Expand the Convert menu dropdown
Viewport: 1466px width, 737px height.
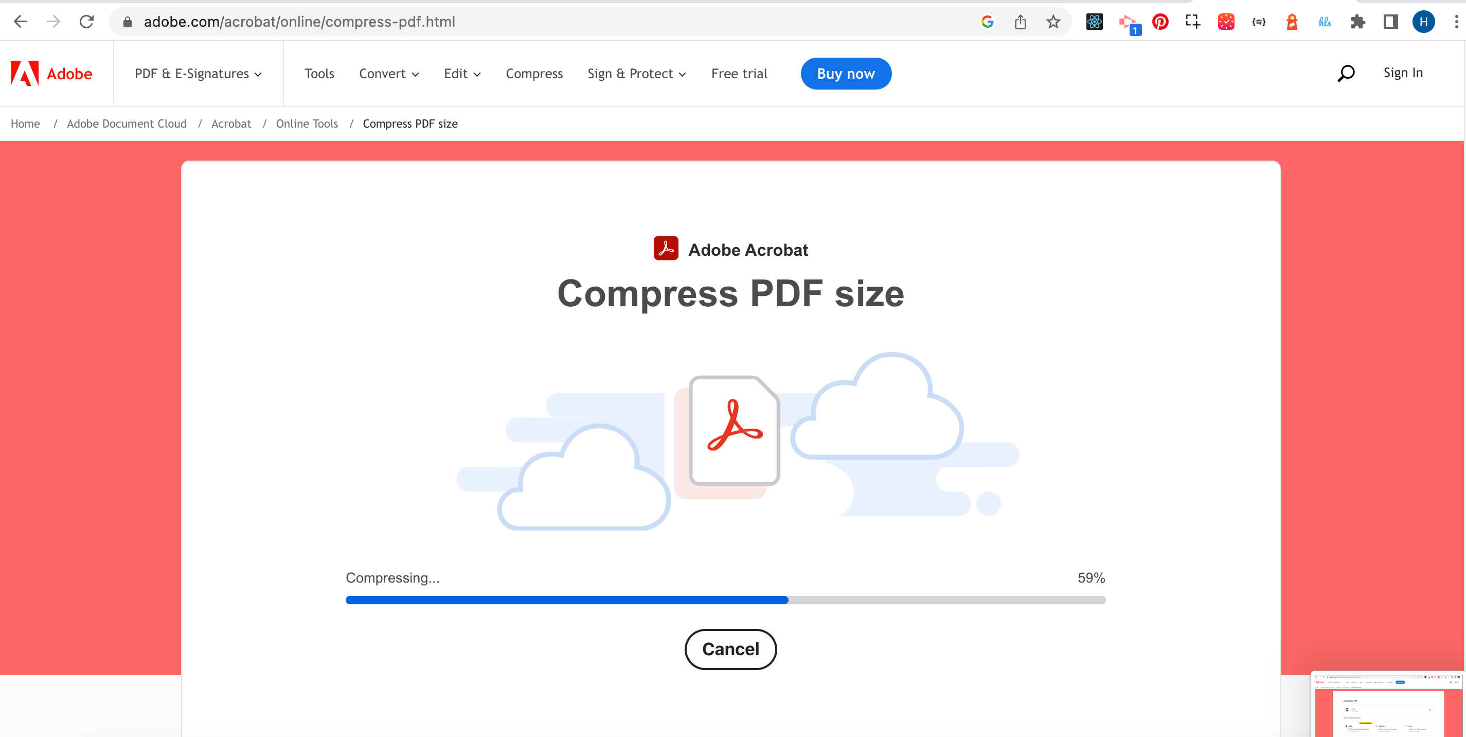(388, 73)
